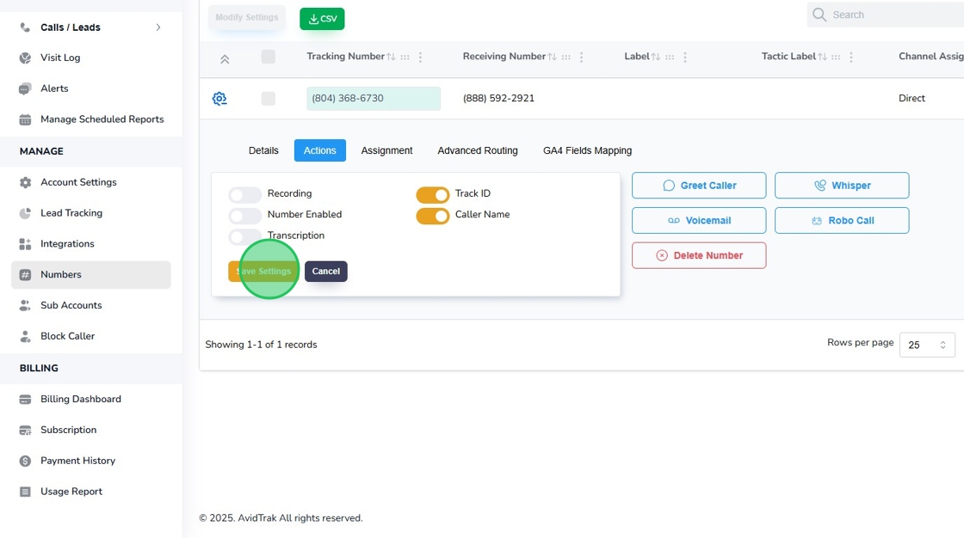Screen dimensions: 964x538
Task: Sort by Label arrows icon
Action: tap(656, 57)
